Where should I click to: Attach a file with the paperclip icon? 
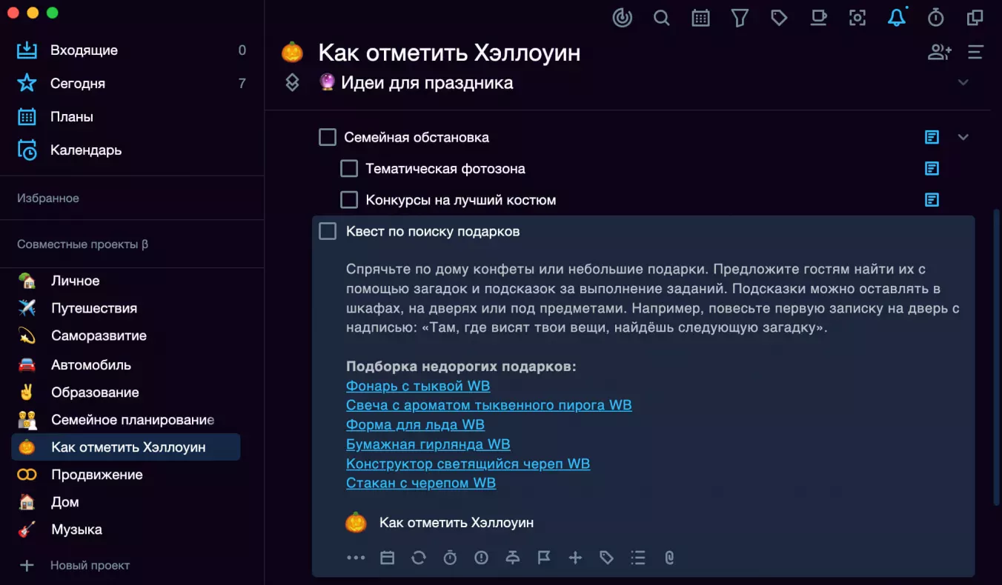coord(669,558)
